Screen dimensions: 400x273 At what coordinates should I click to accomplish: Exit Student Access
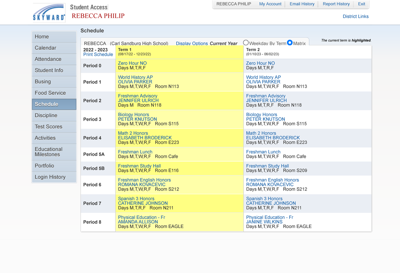click(x=361, y=4)
